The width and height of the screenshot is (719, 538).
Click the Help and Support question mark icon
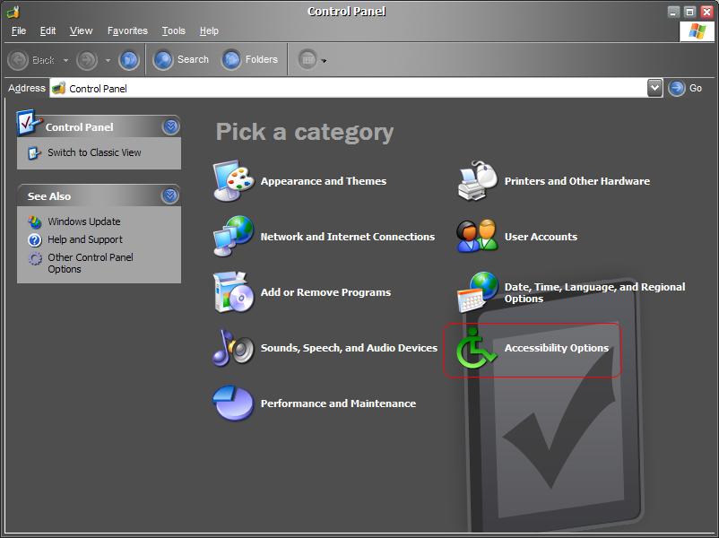tap(35, 240)
